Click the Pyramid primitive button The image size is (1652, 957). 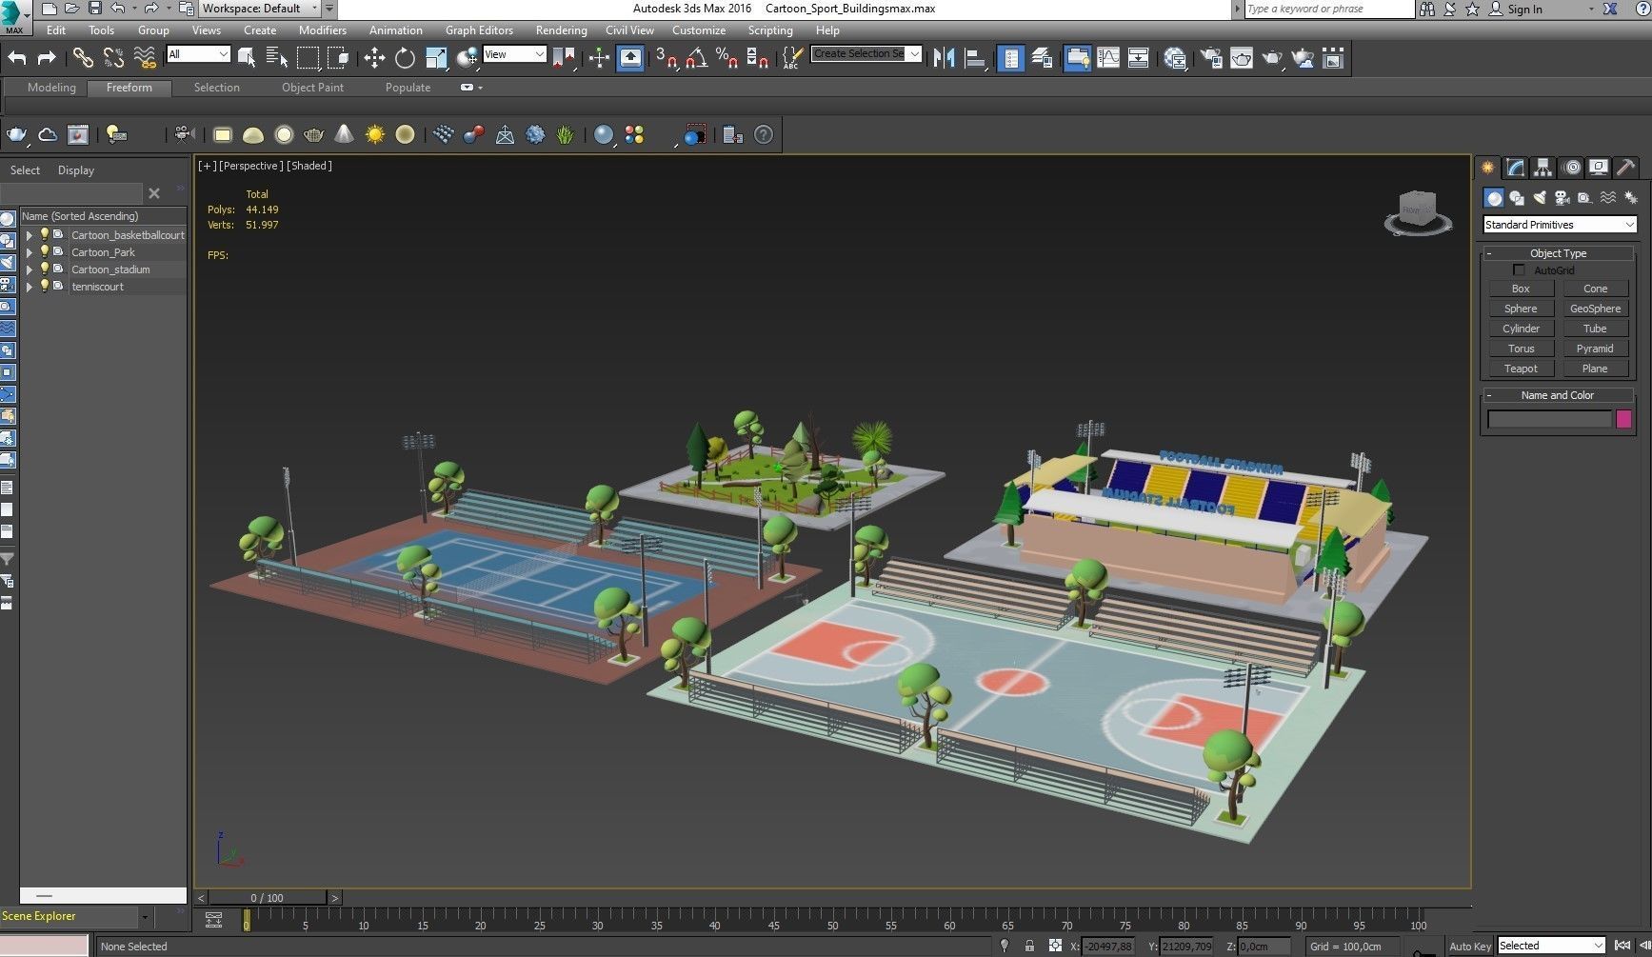(1595, 349)
